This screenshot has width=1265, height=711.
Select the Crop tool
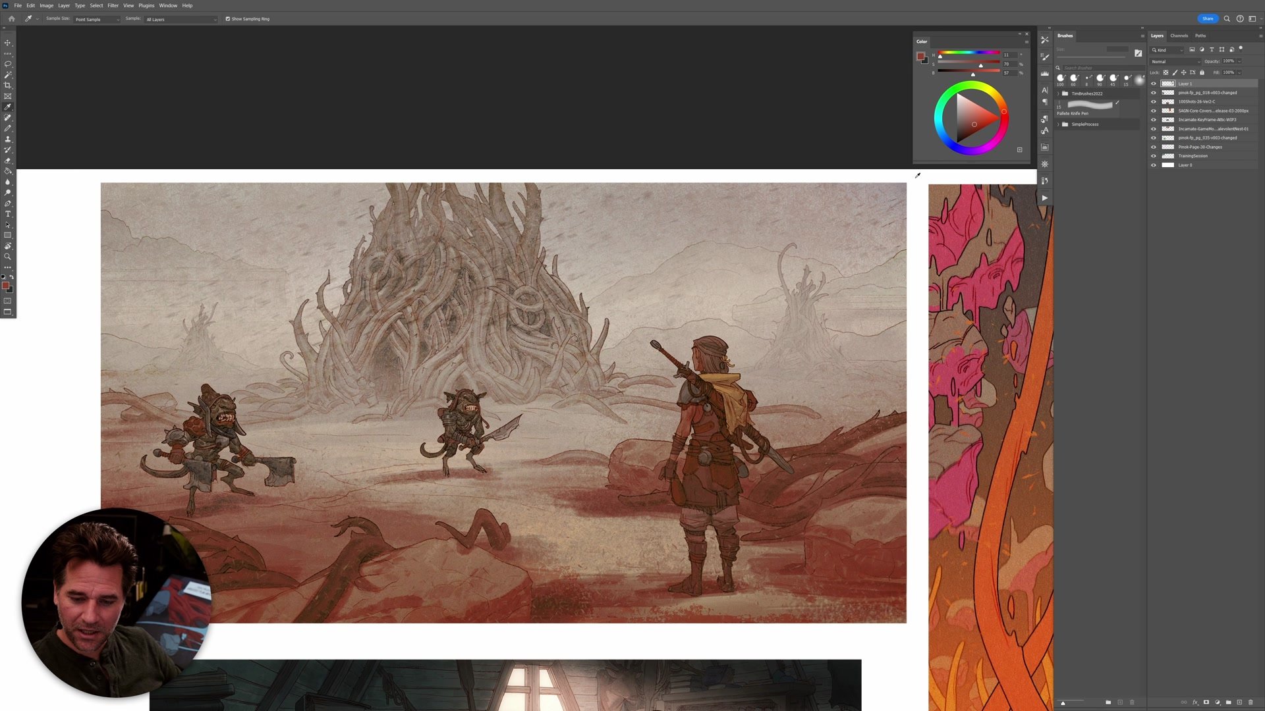point(8,86)
